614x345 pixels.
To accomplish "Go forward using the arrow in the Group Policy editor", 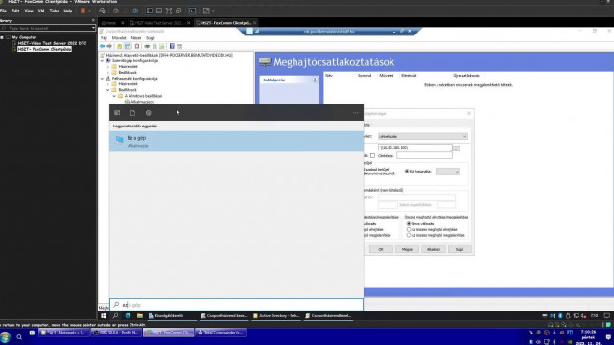I will (x=109, y=46).
